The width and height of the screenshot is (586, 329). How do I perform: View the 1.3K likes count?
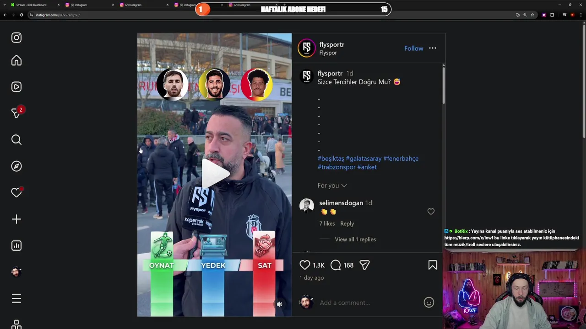(318, 265)
